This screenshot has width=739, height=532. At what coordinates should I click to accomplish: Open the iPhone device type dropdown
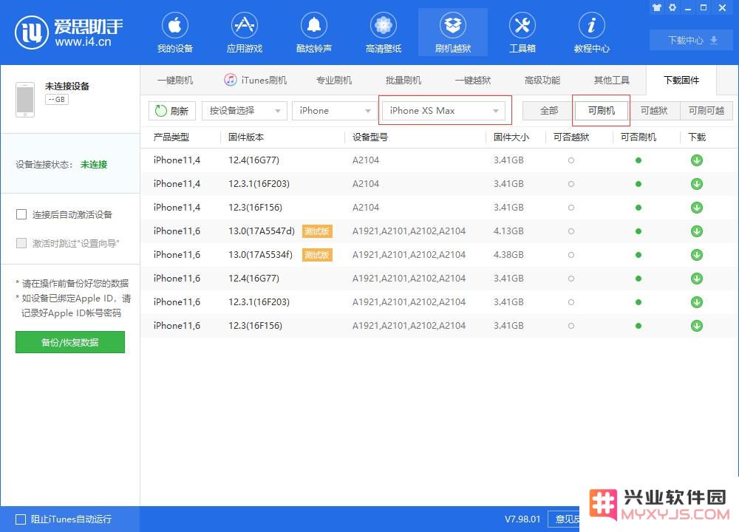click(x=334, y=111)
